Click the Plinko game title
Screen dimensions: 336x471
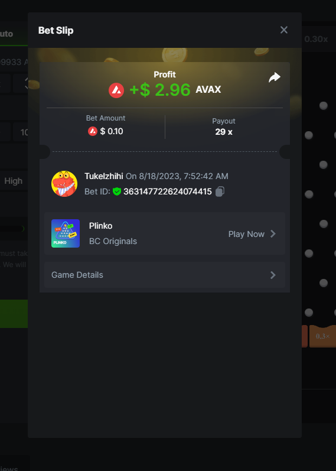[x=100, y=226]
